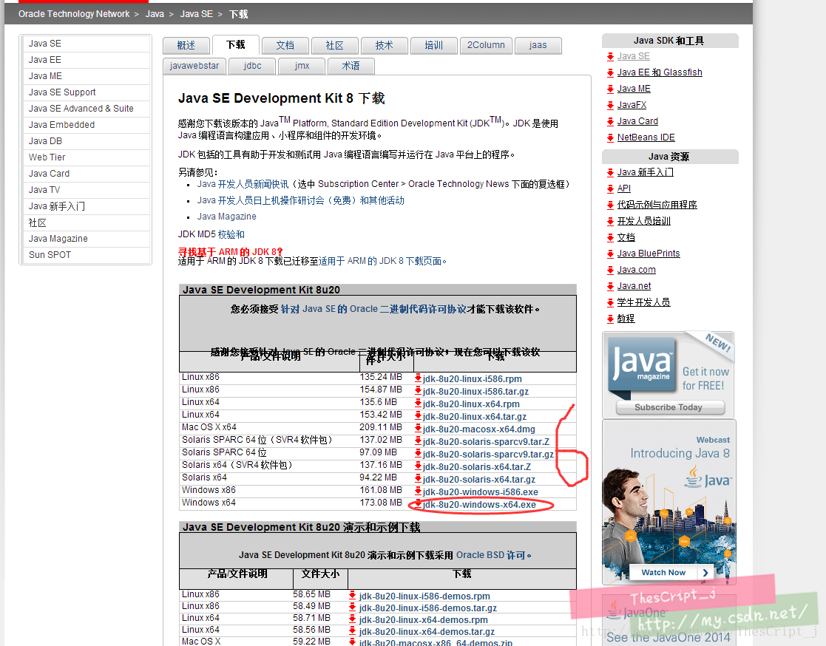Click red arrow icon next to NetBeans IDE
This screenshot has height=646, width=826.
pos(610,138)
